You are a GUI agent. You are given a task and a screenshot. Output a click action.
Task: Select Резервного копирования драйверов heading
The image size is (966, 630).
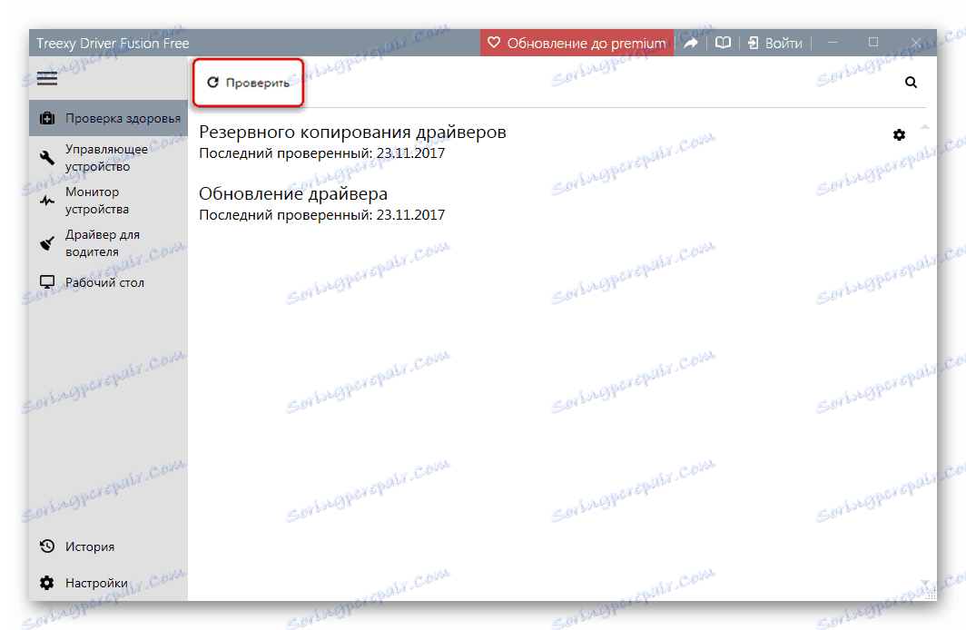pyautogui.click(x=352, y=132)
